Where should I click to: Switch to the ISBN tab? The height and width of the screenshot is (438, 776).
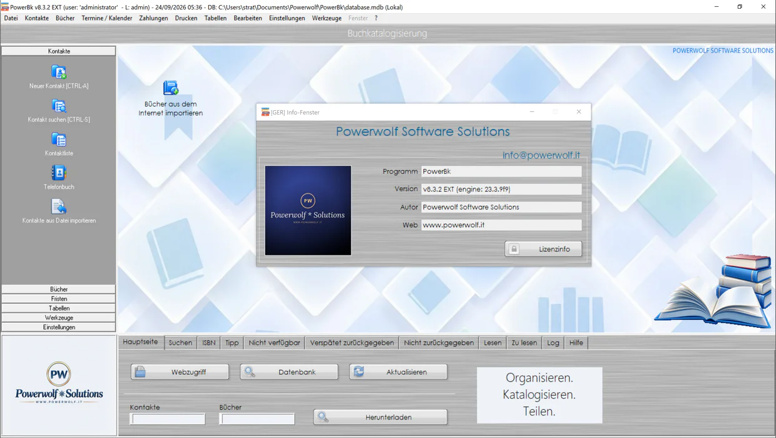point(208,343)
